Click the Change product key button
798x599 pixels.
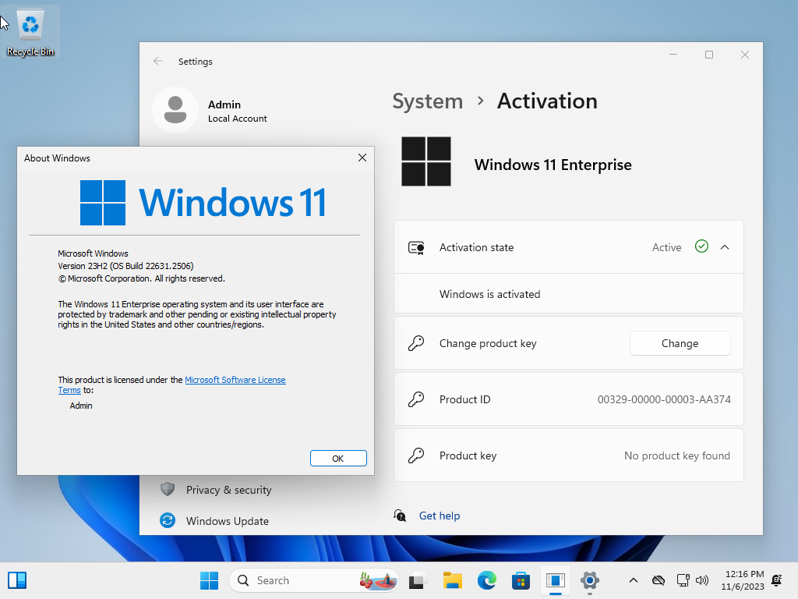tap(680, 343)
